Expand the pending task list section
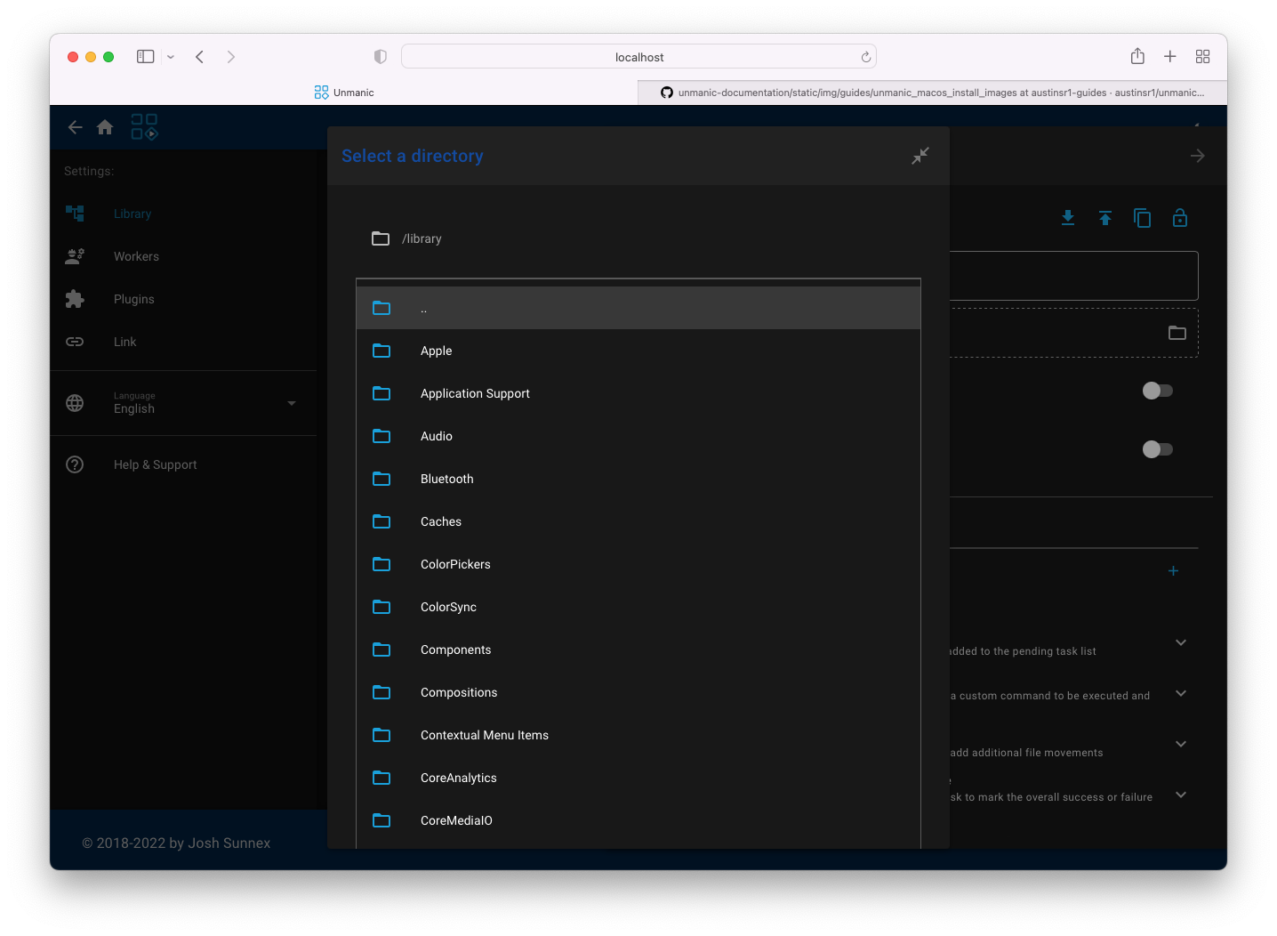 1181,642
